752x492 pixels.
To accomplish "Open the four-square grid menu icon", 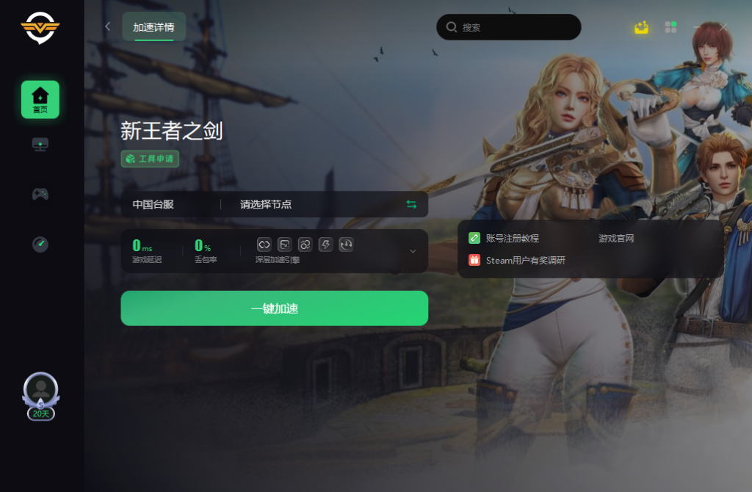I will coord(670,27).
